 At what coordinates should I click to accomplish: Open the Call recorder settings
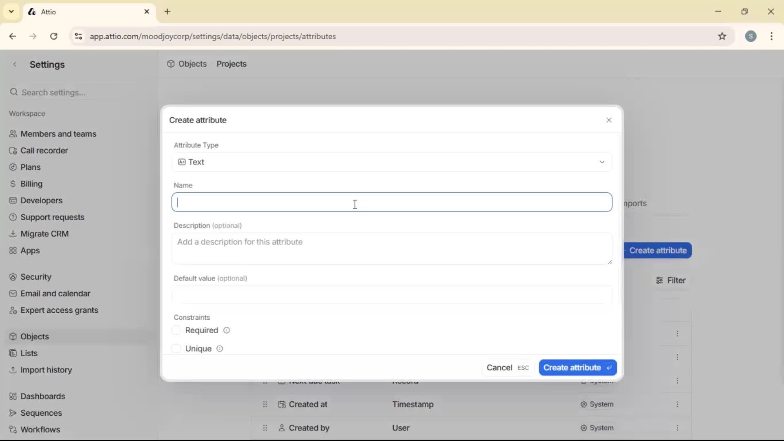coord(13,150)
